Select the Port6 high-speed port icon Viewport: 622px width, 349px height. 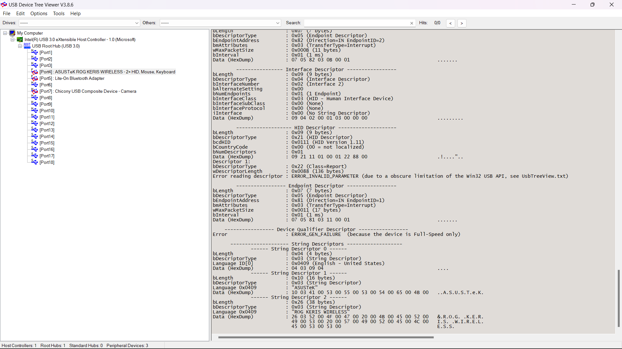[x=34, y=84]
